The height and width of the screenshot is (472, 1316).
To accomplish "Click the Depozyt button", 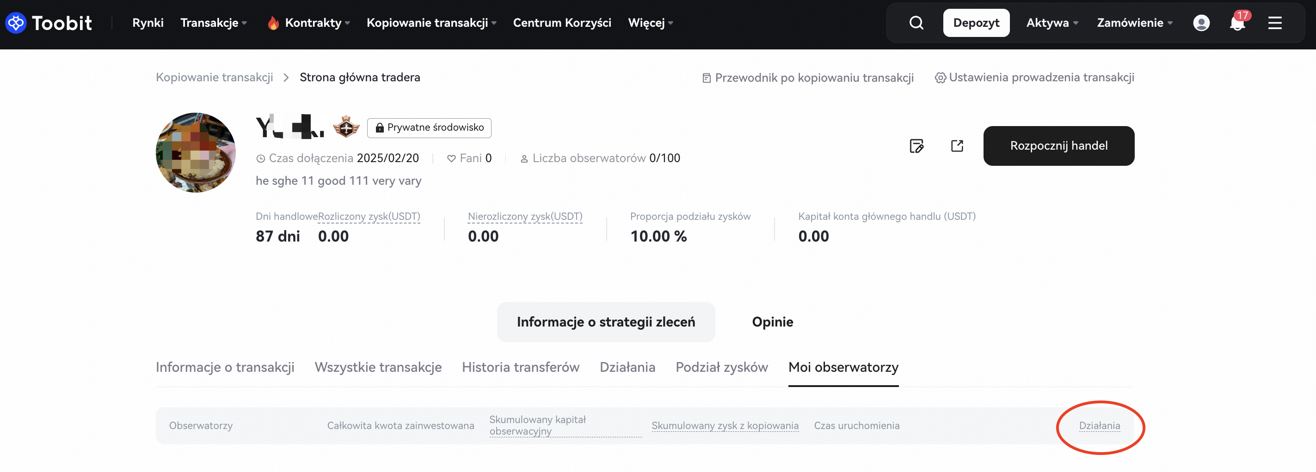I will (976, 23).
